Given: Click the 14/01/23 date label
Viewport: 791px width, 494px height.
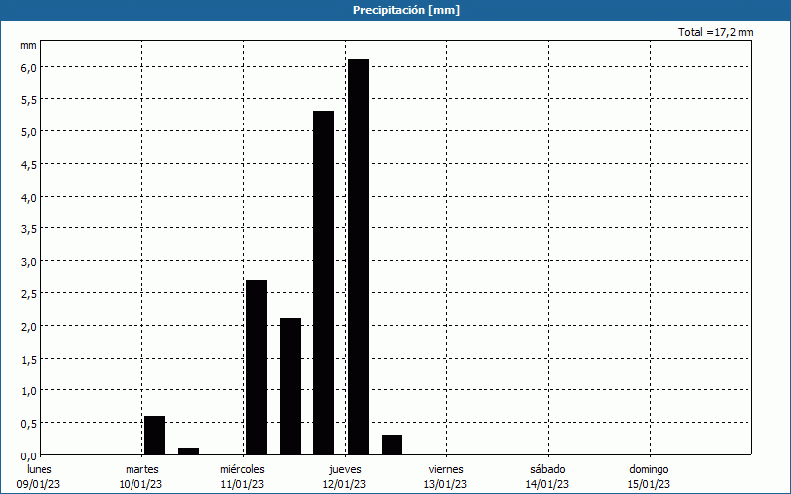Looking at the screenshot, I should click(x=548, y=484).
